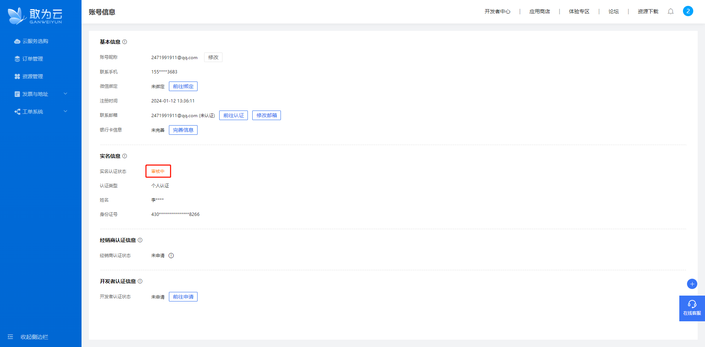Open 云服务选购 in sidebar
This screenshot has height=347, width=705.
(x=35, y=41)
